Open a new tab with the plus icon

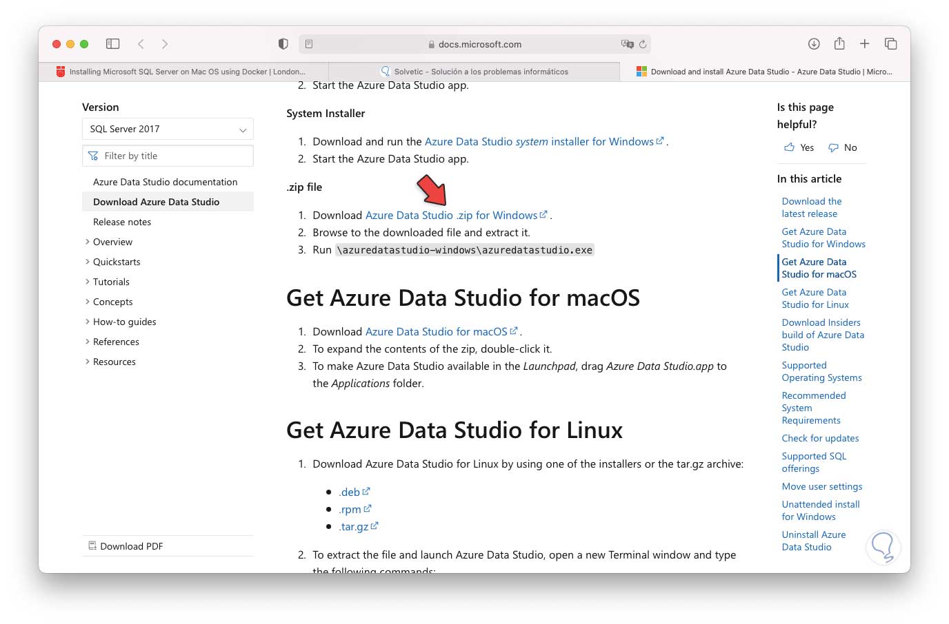865,43
